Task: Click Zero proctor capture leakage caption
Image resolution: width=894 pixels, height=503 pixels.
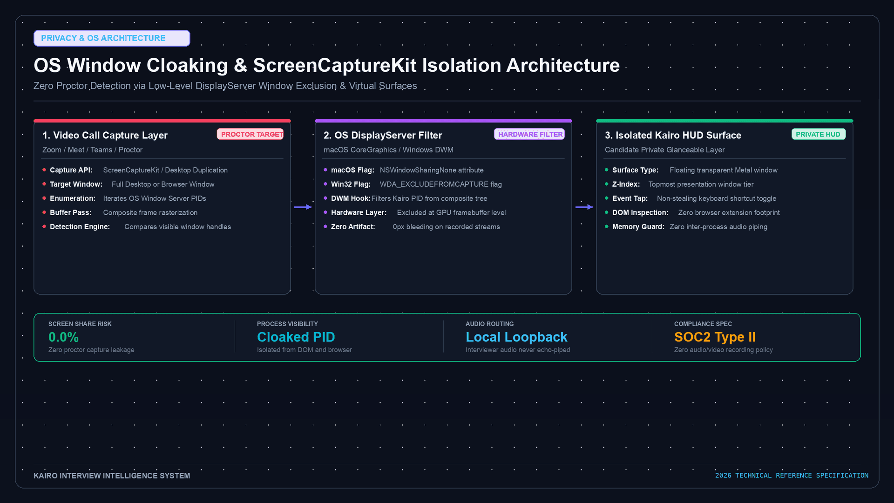Action: pyautogui.click(x=91, y=350)
